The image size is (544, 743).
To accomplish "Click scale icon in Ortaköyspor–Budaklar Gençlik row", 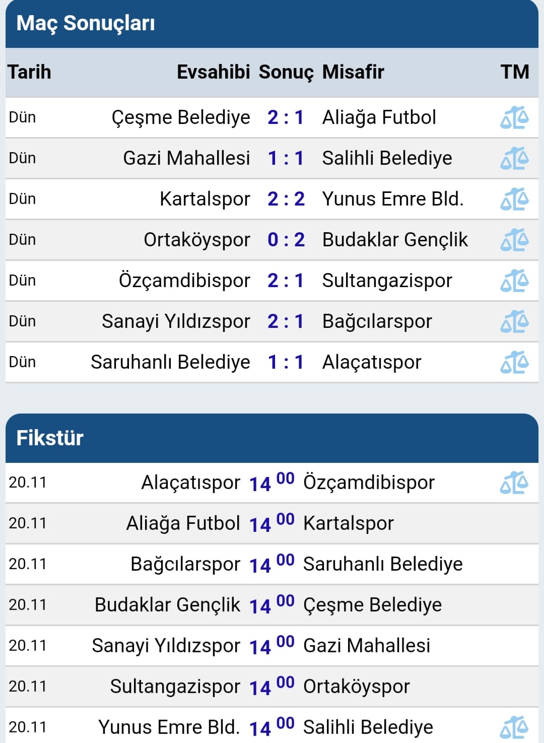I will coord(514,240).
